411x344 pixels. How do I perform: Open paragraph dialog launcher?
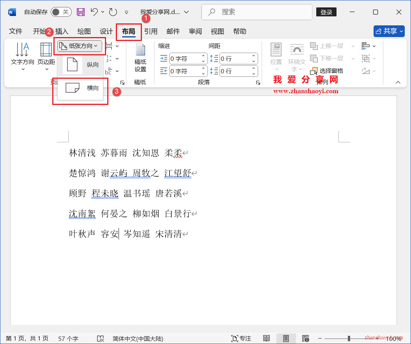tap(258, 83)
